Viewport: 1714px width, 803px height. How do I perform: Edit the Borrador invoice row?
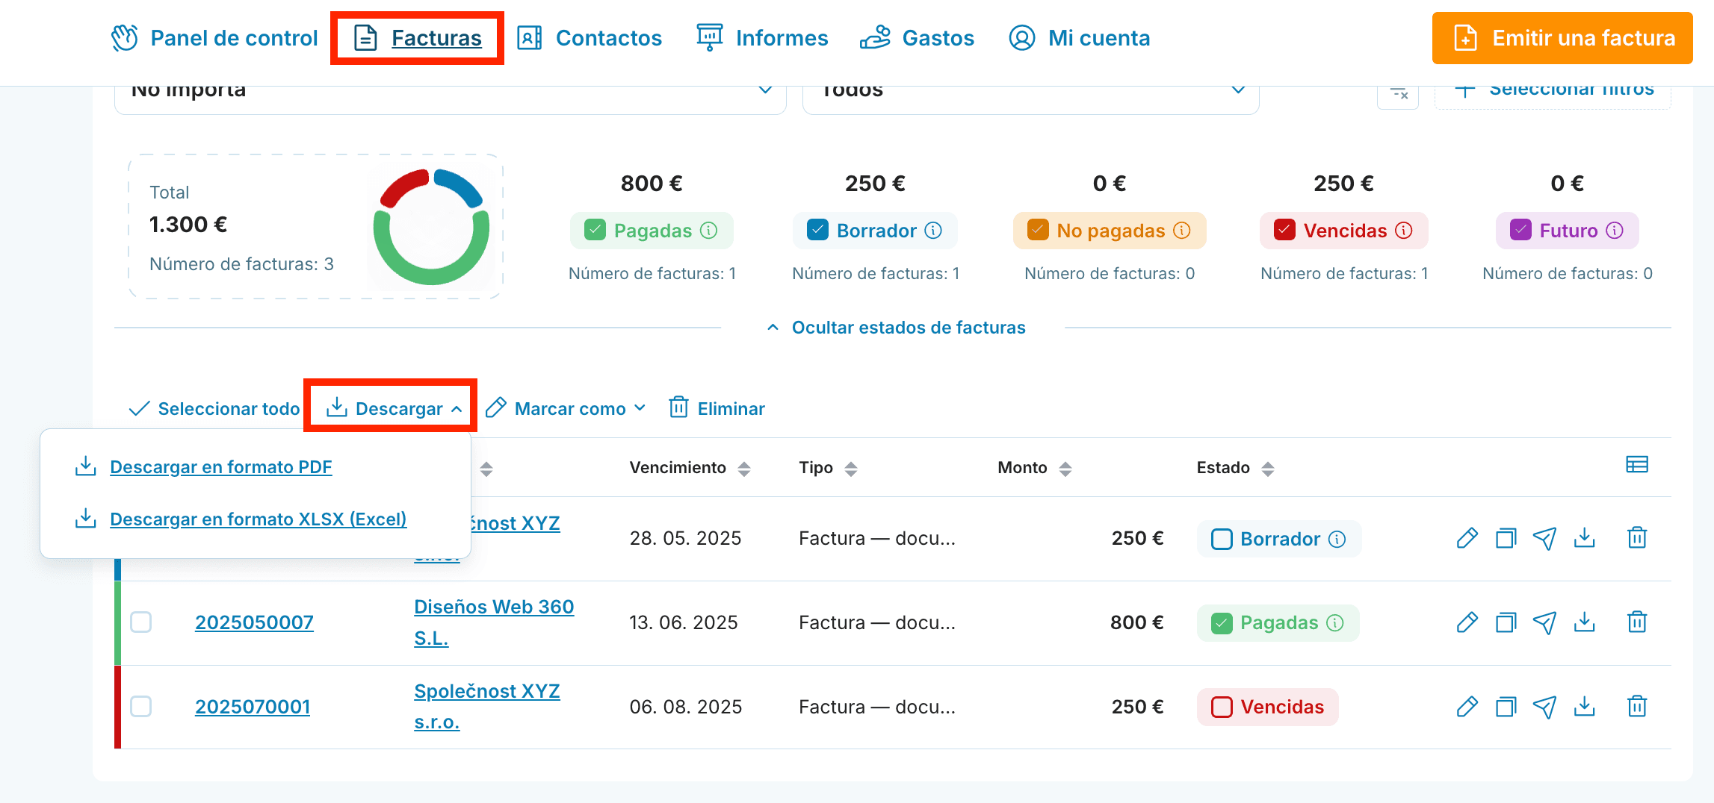[x=1467, y=538]
